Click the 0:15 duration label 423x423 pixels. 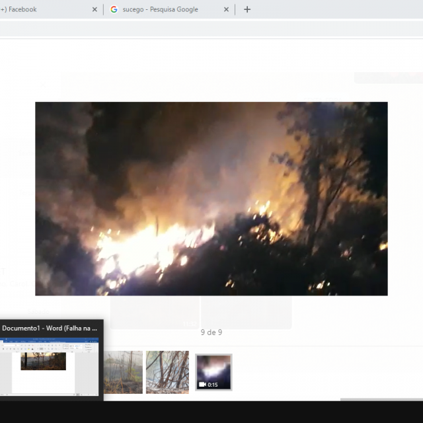pos(213,385)
